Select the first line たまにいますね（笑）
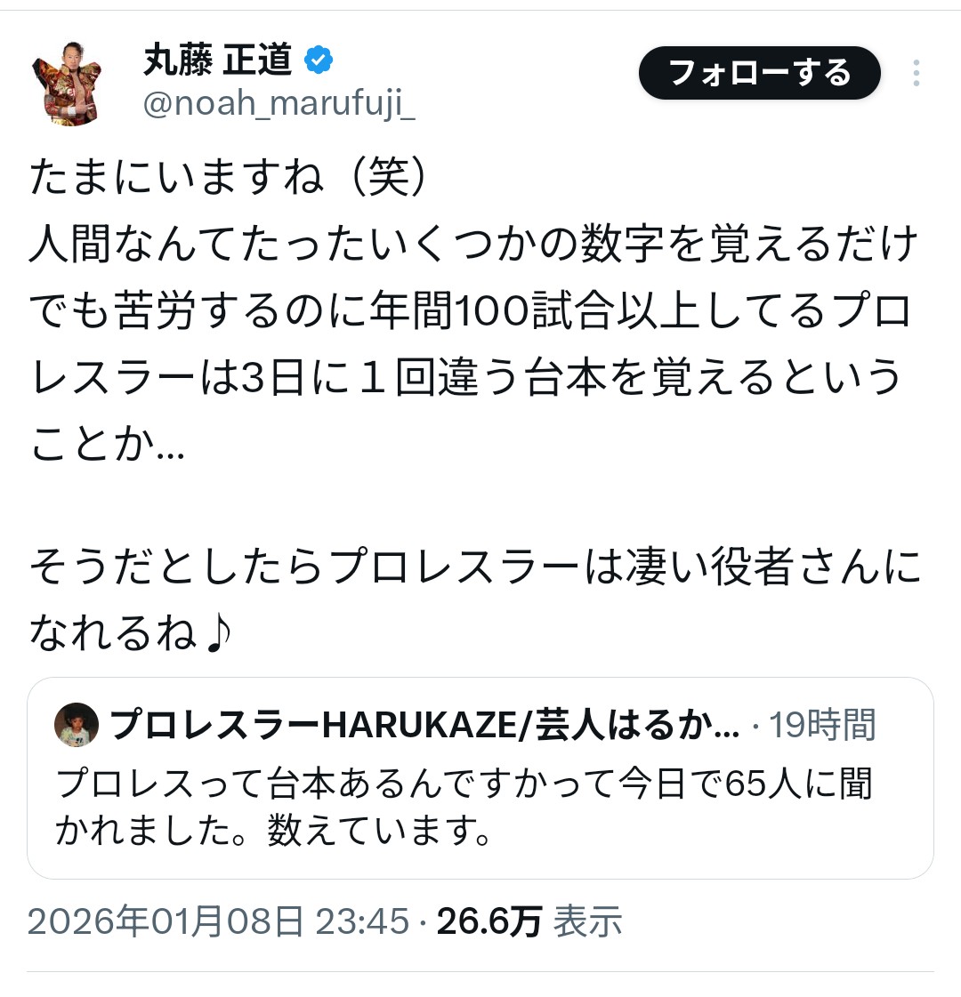 [x=227, y=177]
